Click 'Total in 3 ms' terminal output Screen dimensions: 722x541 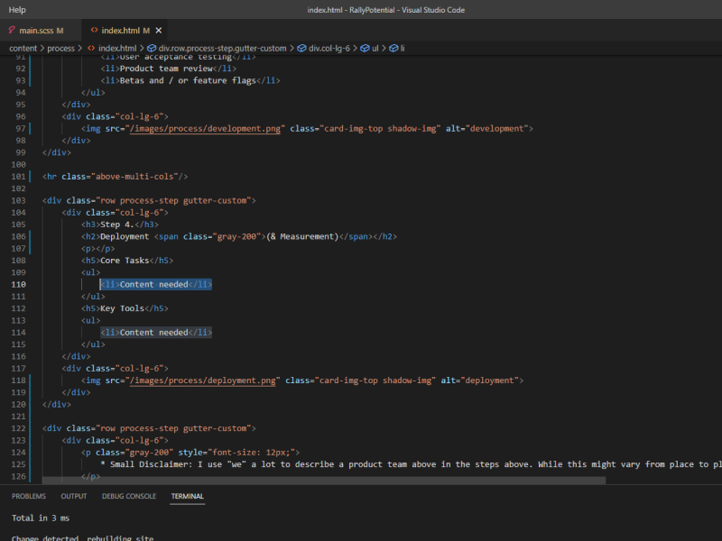click(41, 518)
